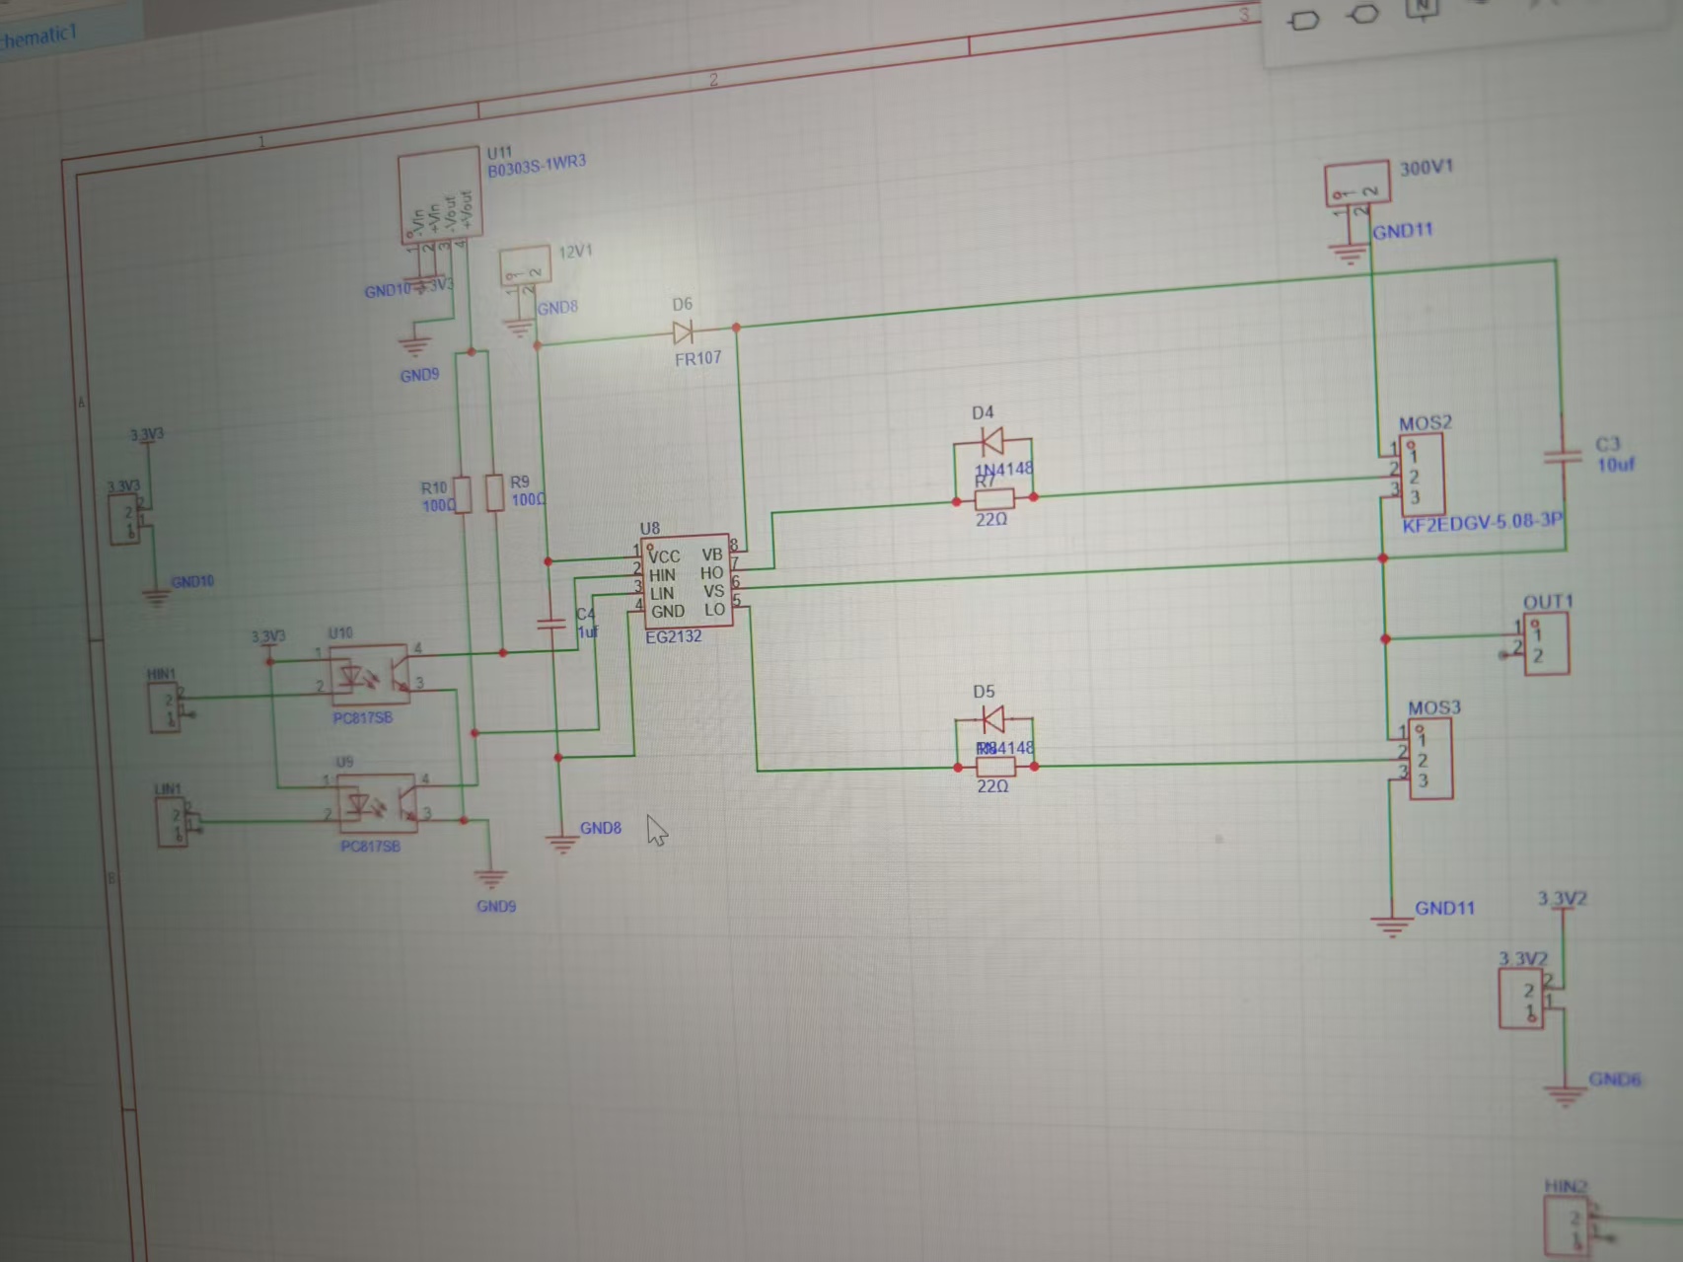This screenshot has width=1683, height=1262.
Task: Select the R9 resistor symbol
Action: [x=495, y=492]
